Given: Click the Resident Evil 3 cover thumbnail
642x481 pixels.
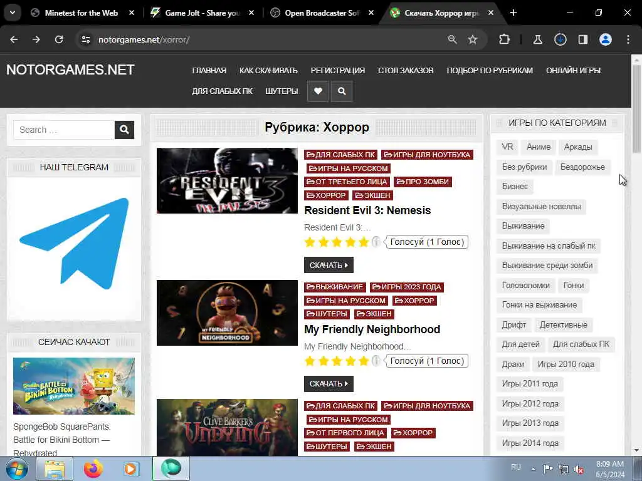Looking at the screenshot, I should [227, 181].
